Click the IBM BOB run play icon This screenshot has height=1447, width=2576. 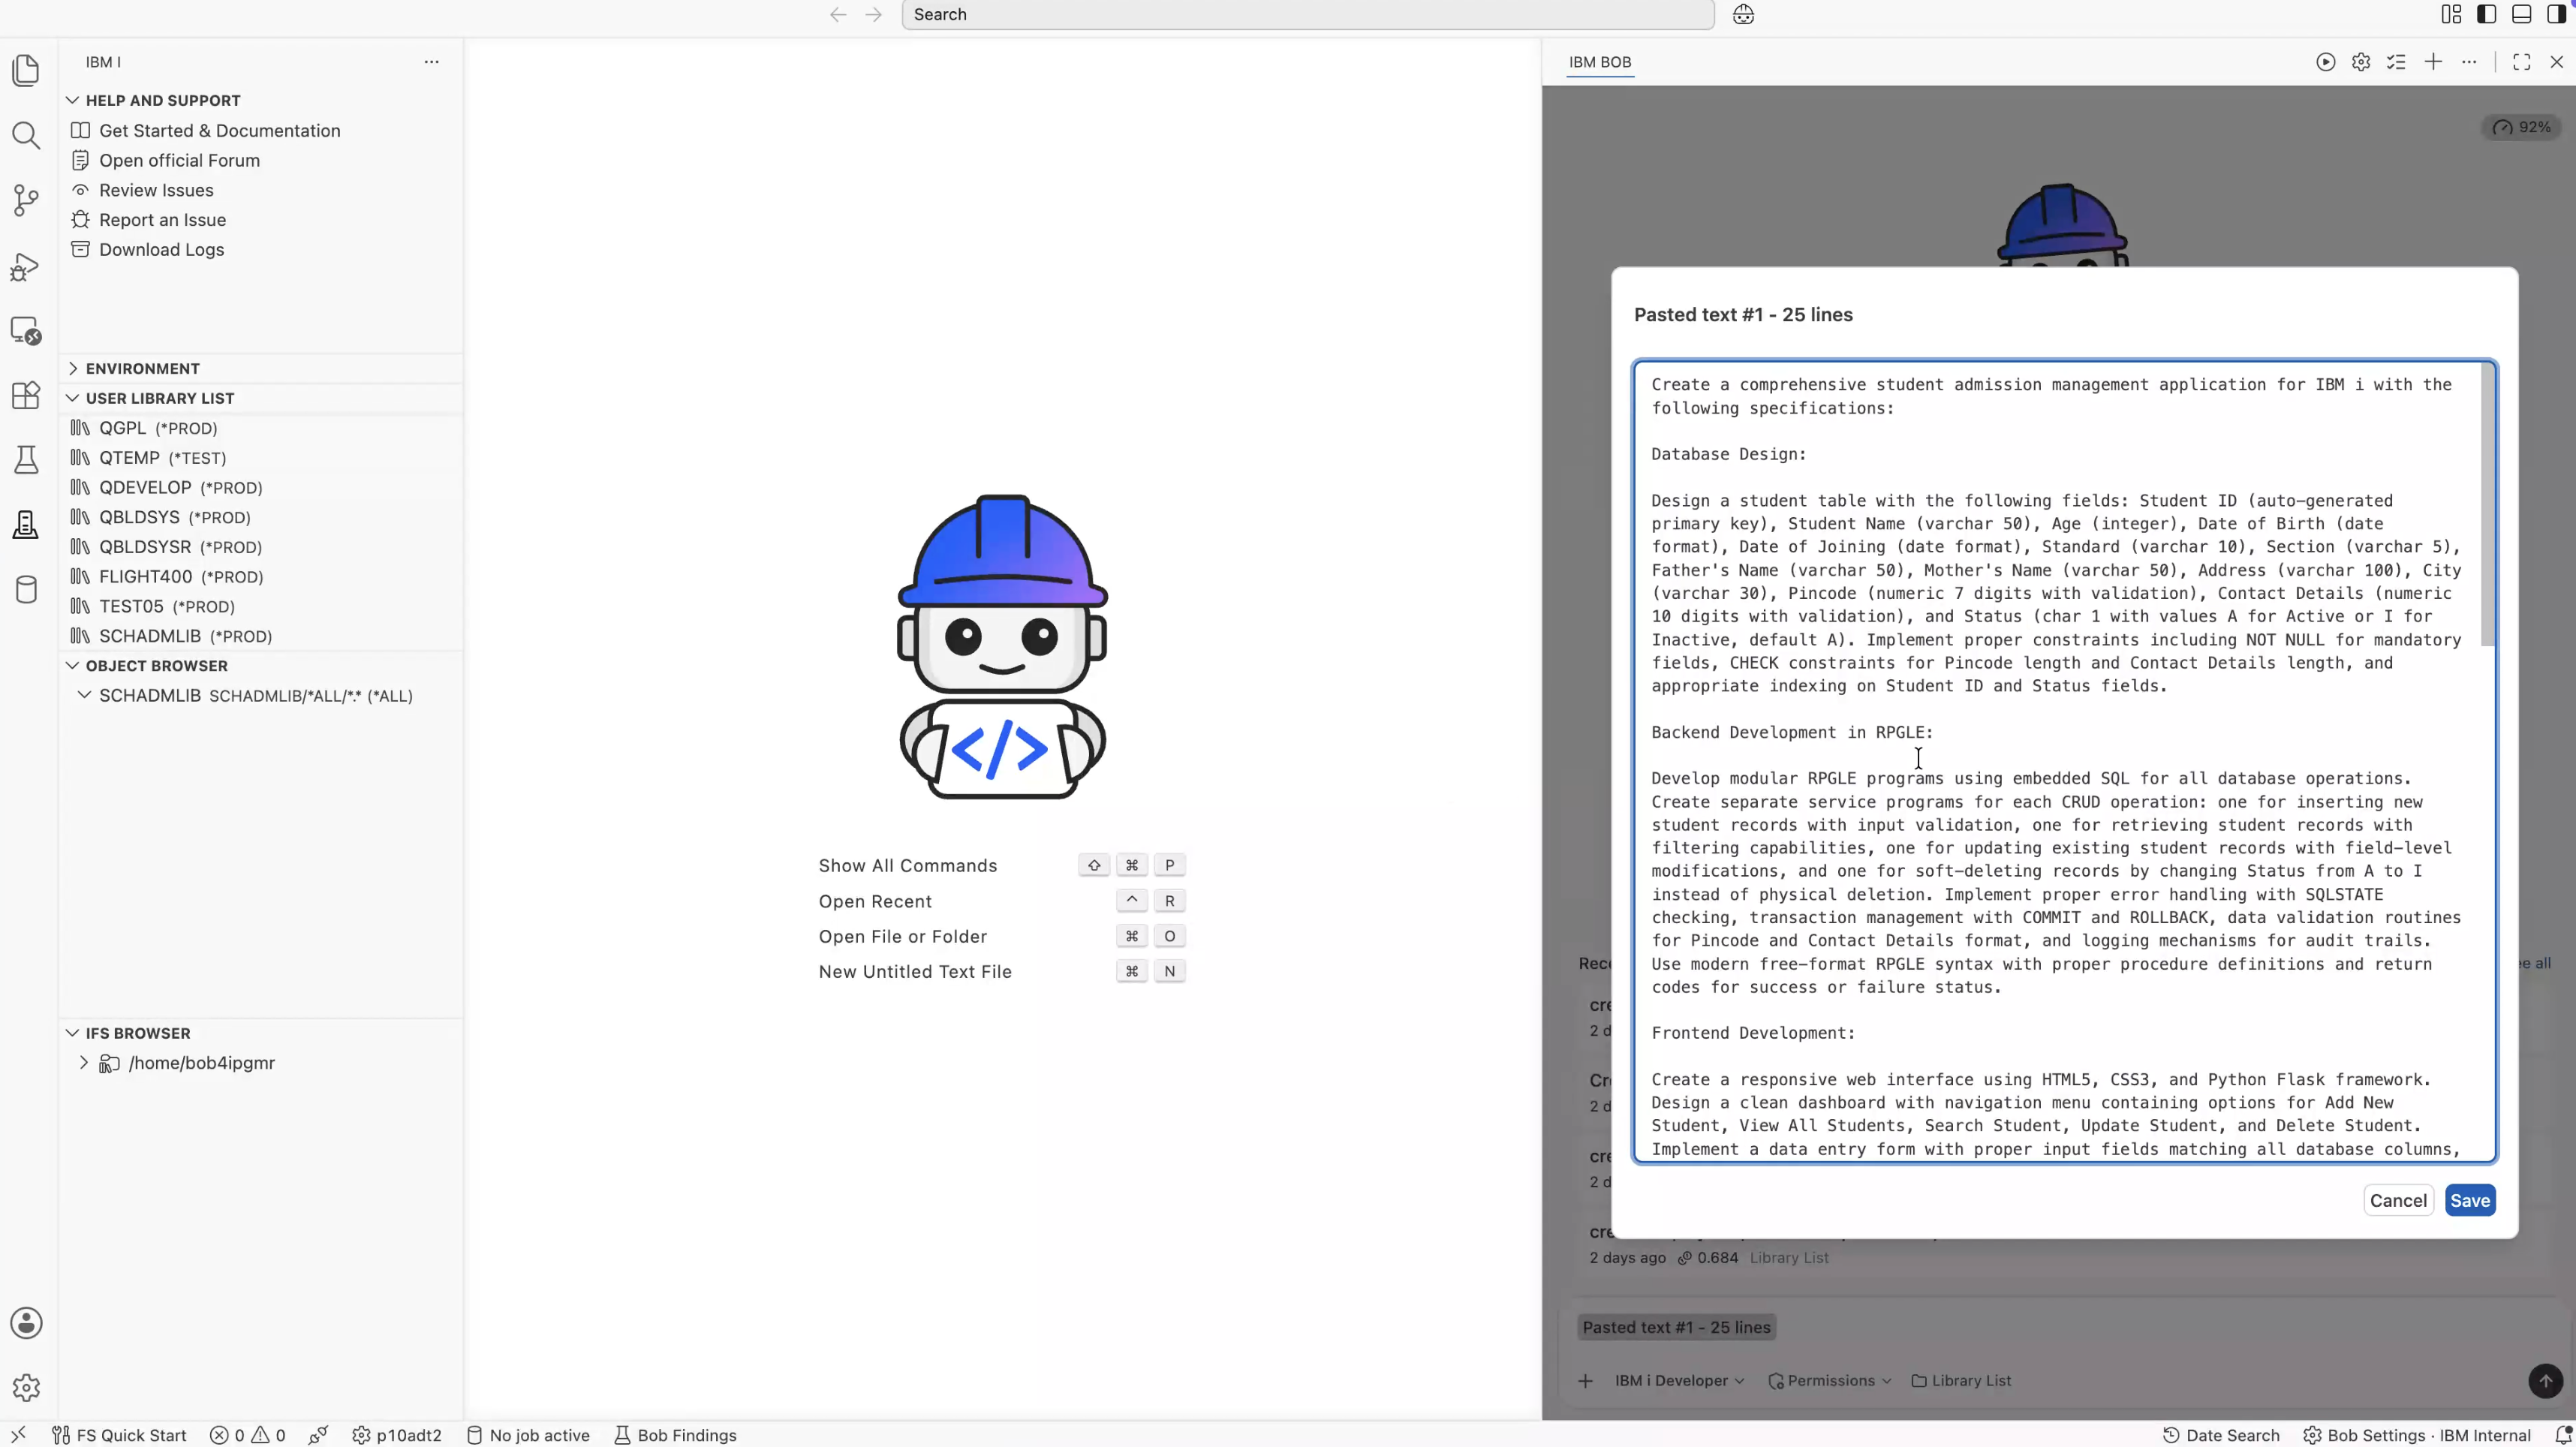[x=2325, y=62]
